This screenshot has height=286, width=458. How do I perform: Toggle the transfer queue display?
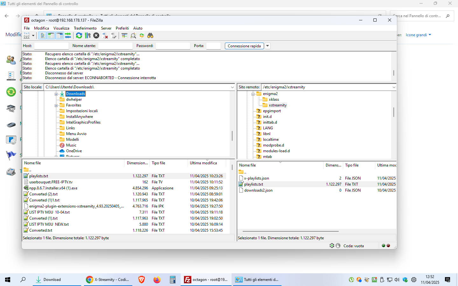[68, 36]
